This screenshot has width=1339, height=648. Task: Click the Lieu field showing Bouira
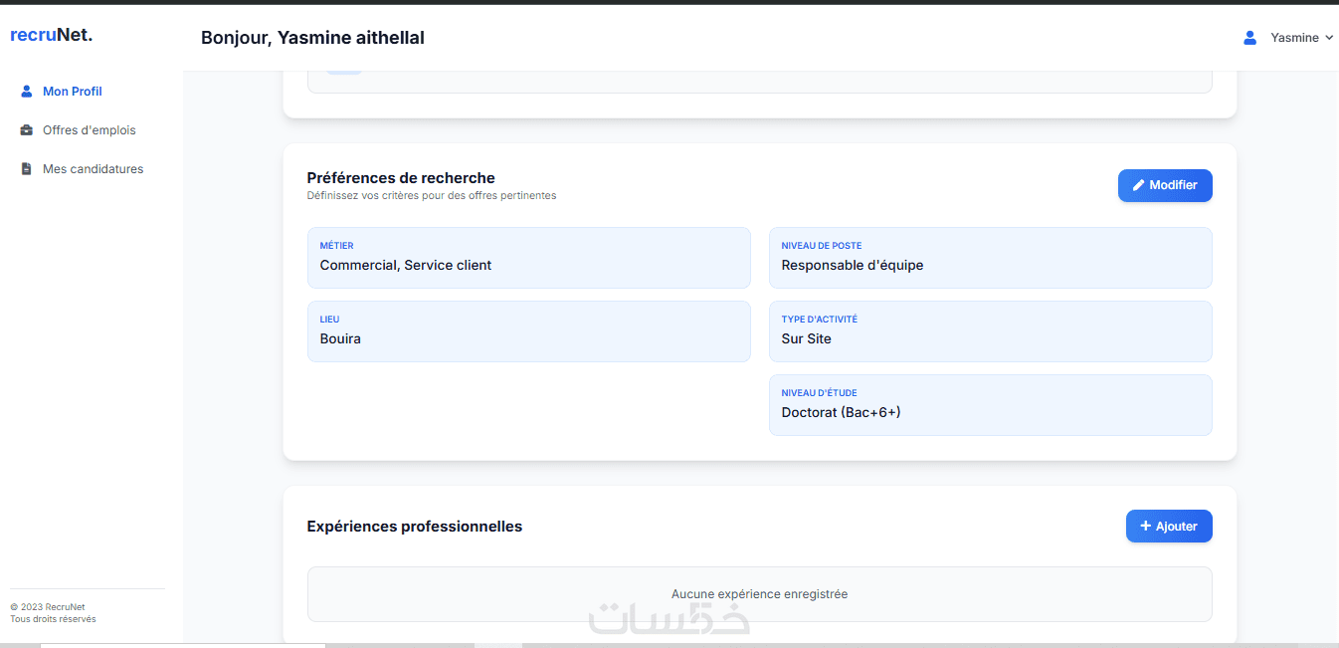(528, 331)
